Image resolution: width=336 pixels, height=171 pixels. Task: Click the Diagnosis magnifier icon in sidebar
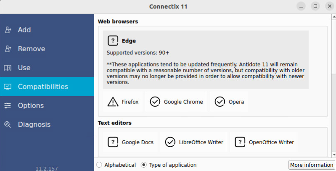[x=8, y=124]
